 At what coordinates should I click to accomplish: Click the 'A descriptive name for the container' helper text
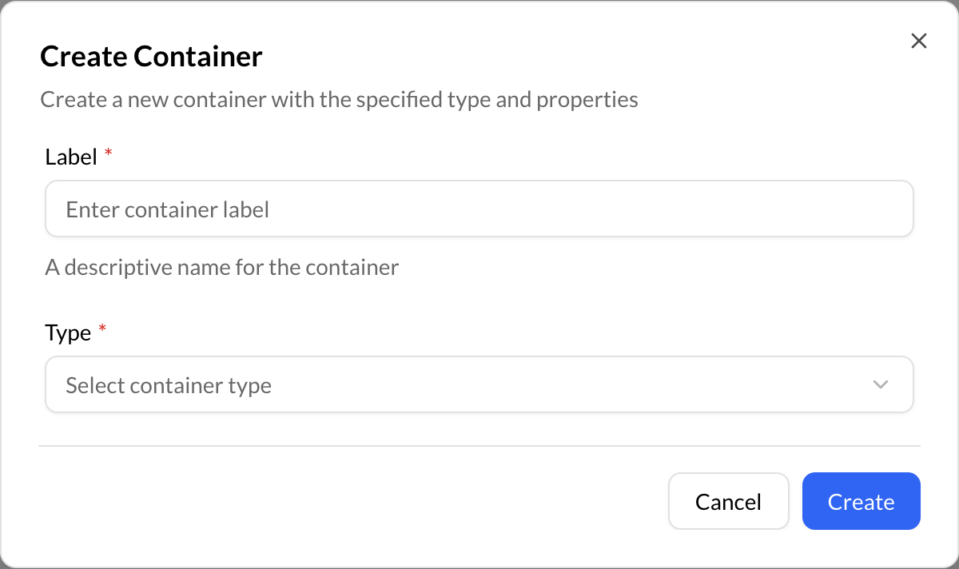(x=221, y=267)
